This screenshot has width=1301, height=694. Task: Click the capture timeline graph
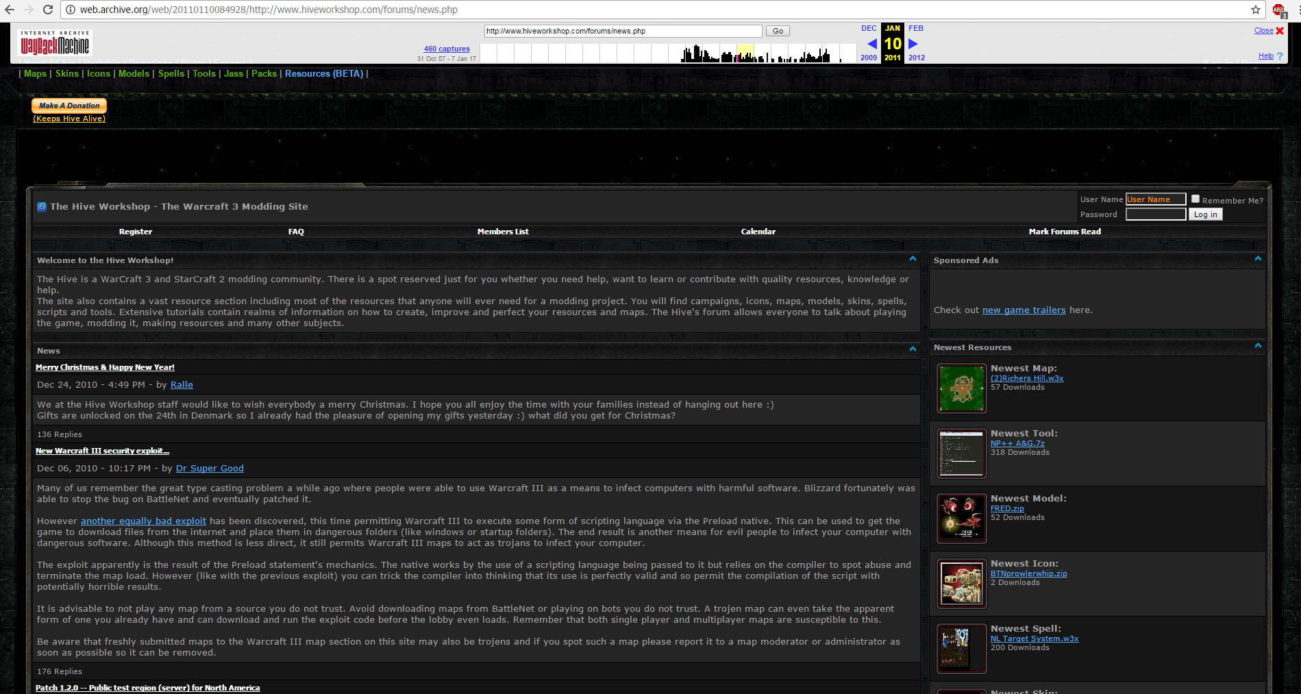(x=668, y=53)
